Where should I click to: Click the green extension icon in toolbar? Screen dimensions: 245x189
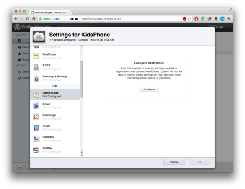[x=203, y=19]
